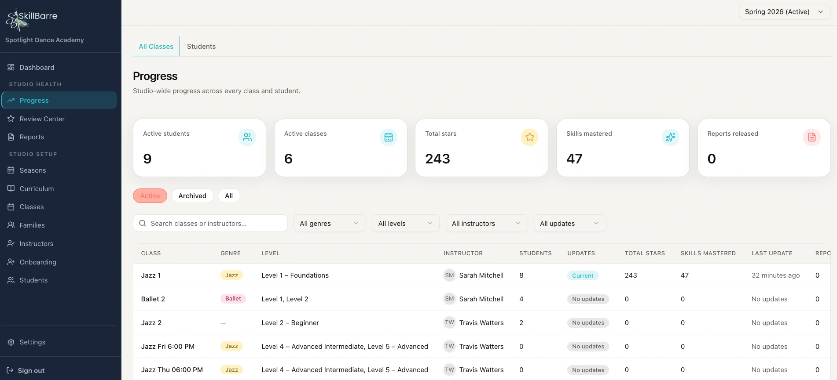The width and height of the screenshot is (837, 380).
Task: Click the Onboarding person-plus icon
Action: (x=11, y=262)
